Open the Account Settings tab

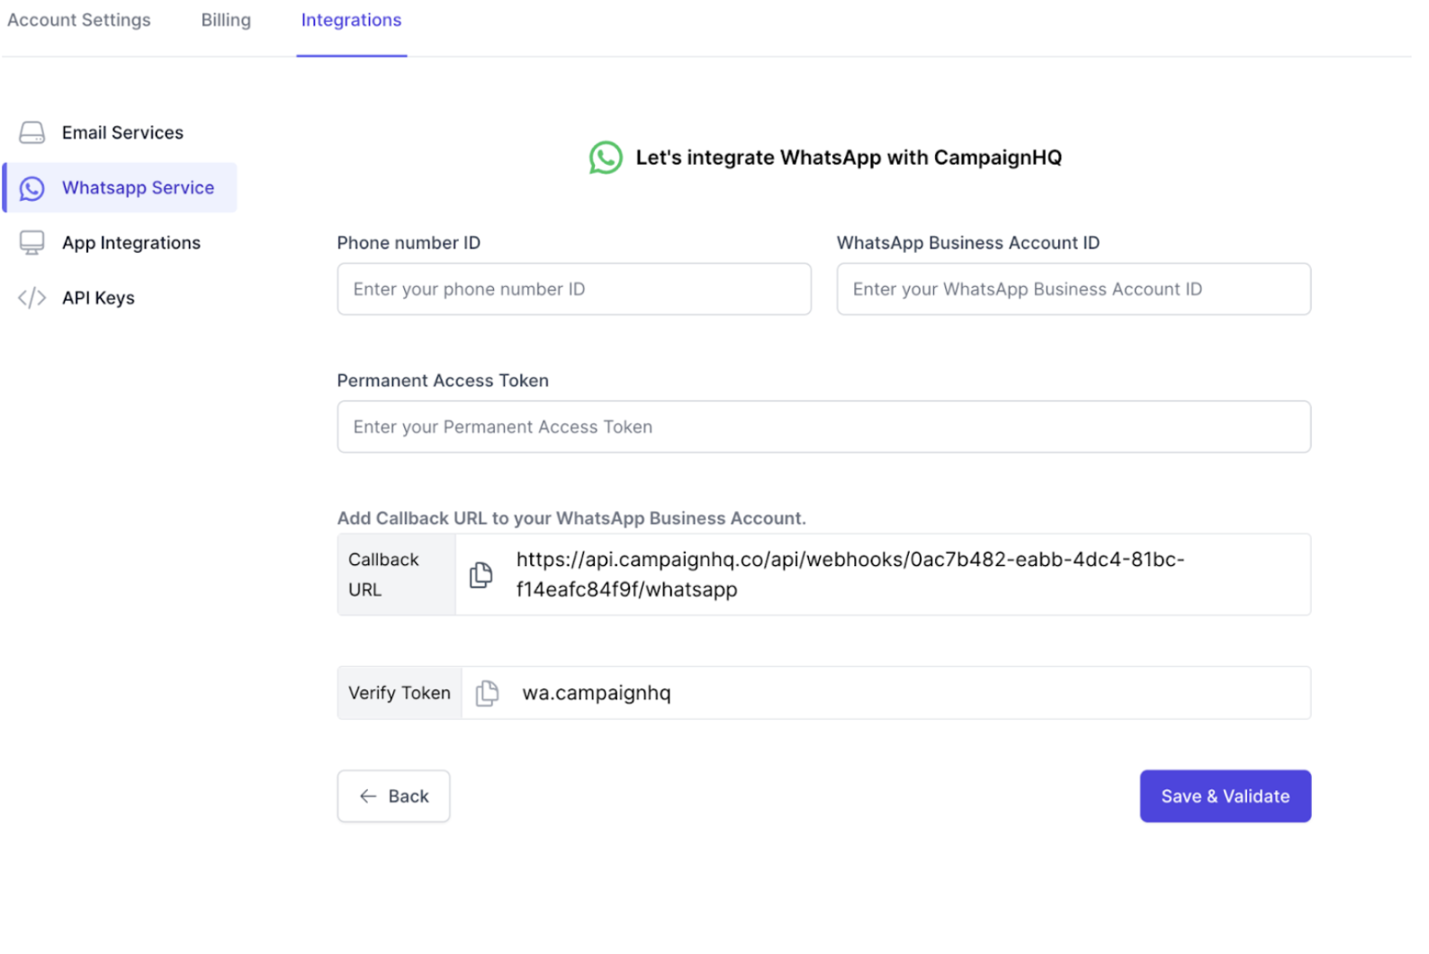[79, 20]
